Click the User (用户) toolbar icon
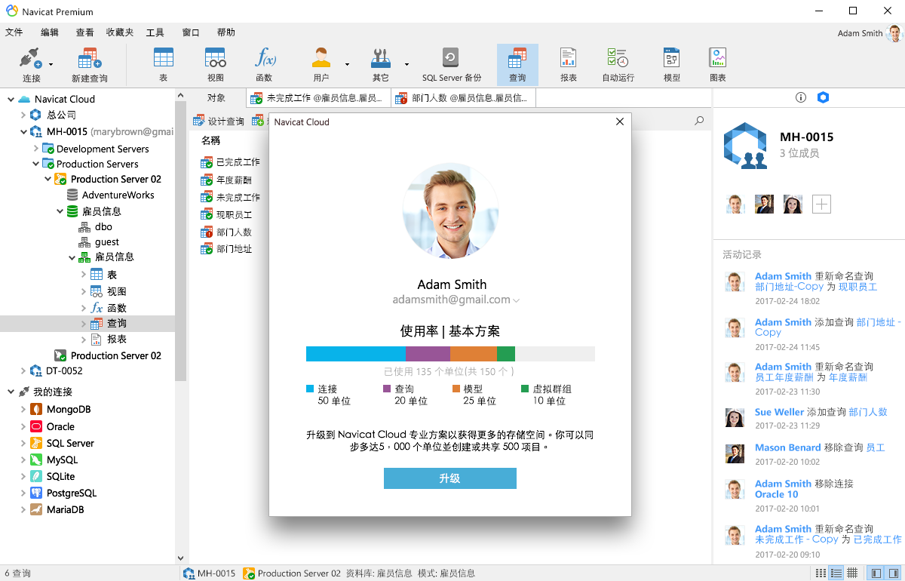This screenshot has height=581, width=905. click(321, 64)
